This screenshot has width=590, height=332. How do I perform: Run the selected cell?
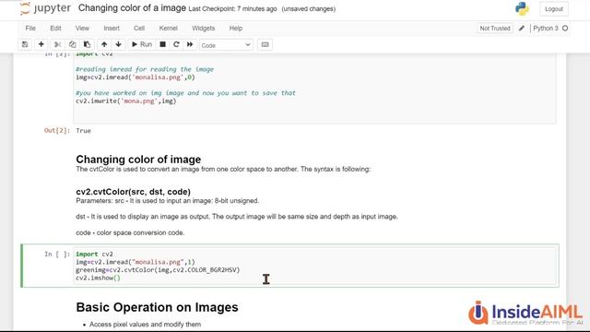point(141,44)
